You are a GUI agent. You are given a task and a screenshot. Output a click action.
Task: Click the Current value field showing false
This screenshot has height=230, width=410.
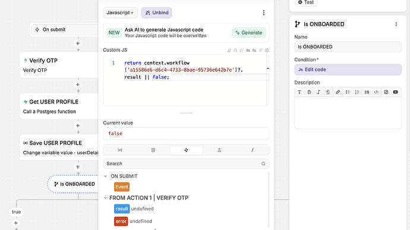pos(186,134)
